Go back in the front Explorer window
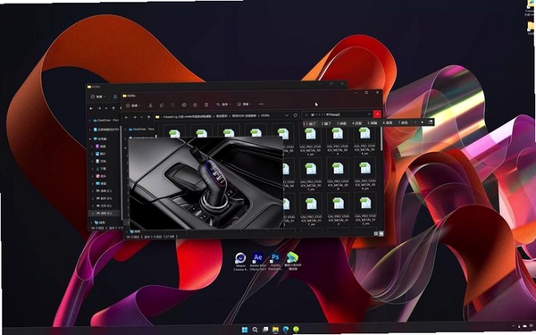This screenshot has width=536, height=335. pyautogui.click(x=127, y=117)
